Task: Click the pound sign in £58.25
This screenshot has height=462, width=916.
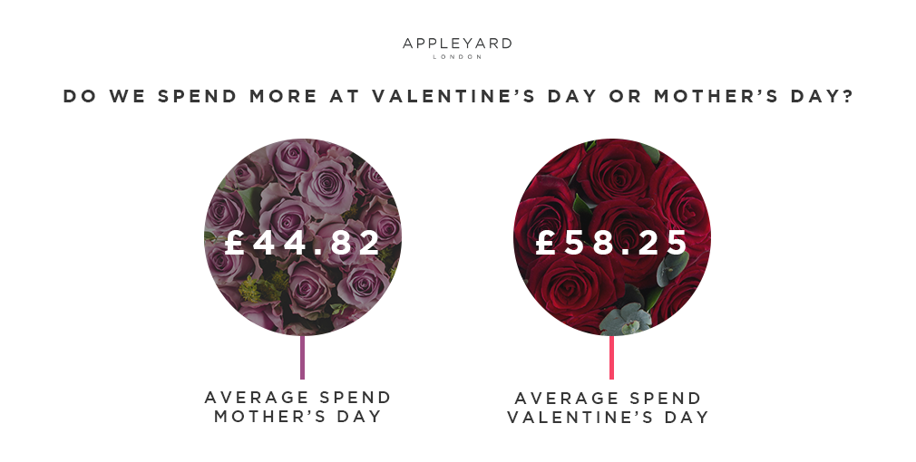Action: tap(546, 243)
